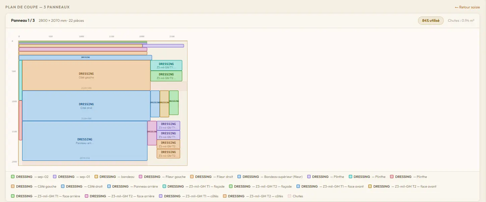Click the Bandeau supérieur (fileur) legend swatch
This screenshot has width=486, height=202.
tap(238, 177)
